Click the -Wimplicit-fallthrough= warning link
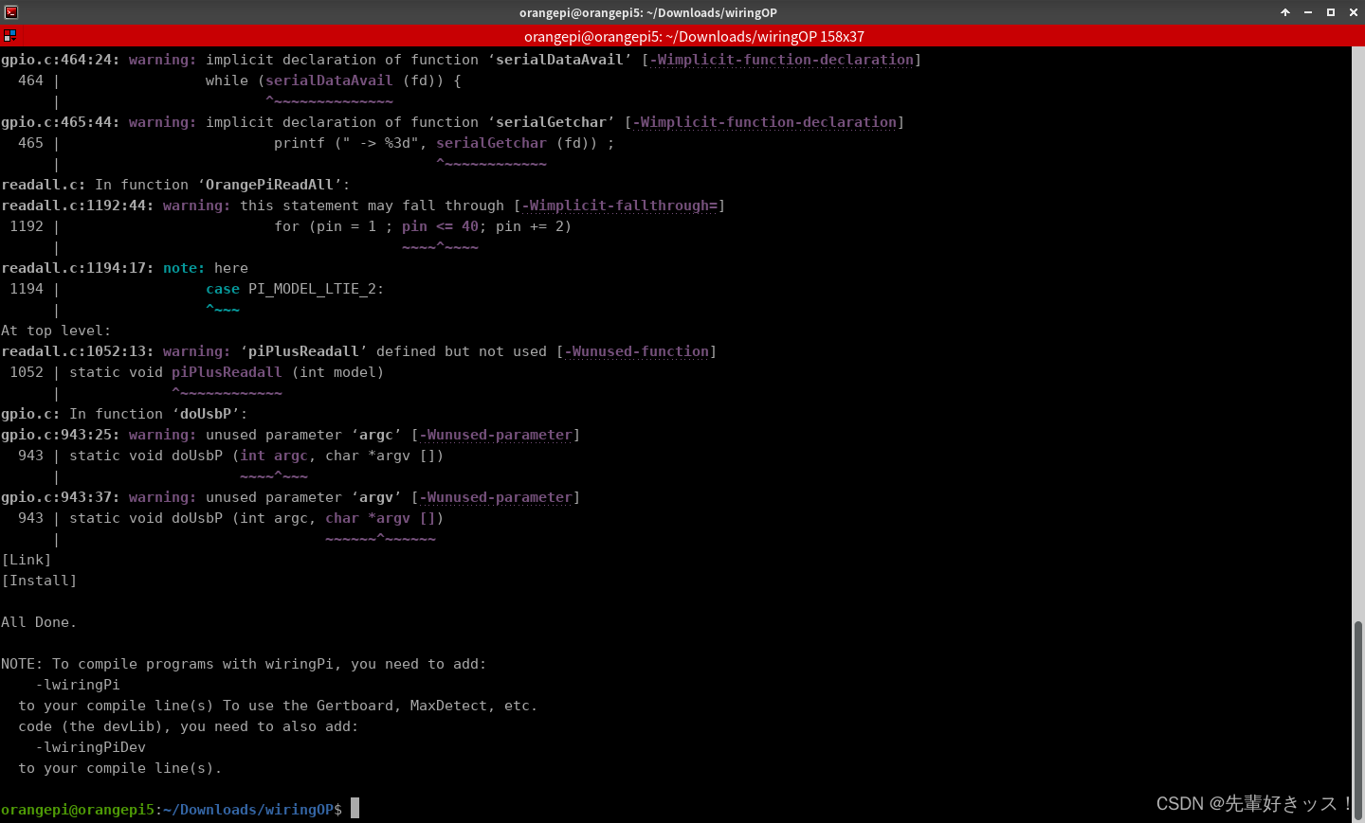Viewport: 1365px width, 823px height. click(620, 206)
